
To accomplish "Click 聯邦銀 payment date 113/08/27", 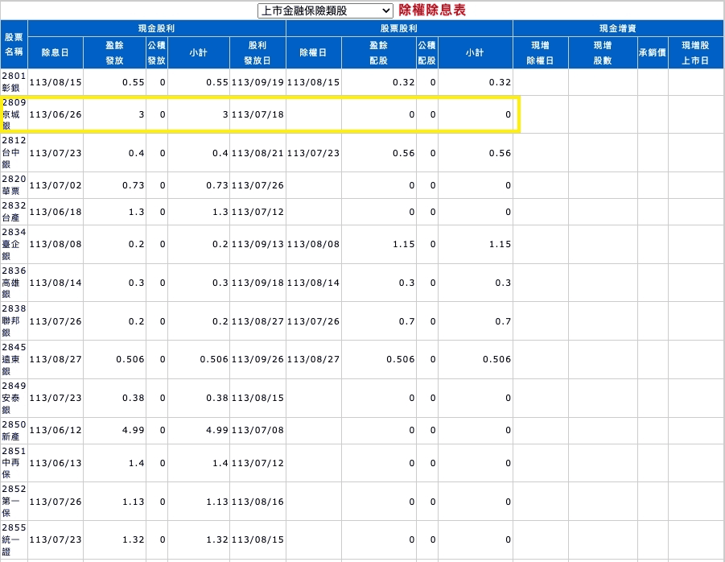I will click(x=257, y=321).
